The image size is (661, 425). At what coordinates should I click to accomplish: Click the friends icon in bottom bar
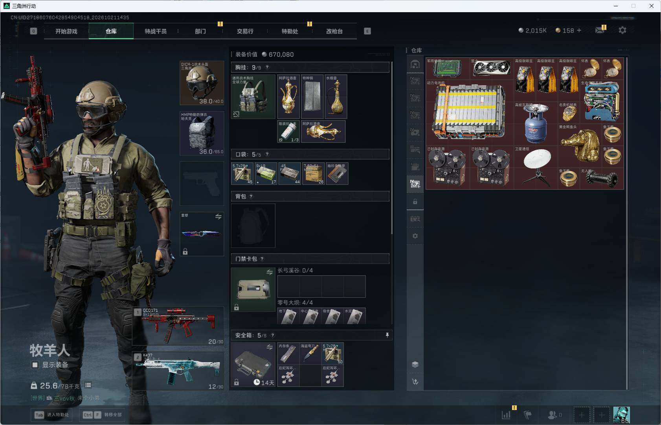click(555, 414)
